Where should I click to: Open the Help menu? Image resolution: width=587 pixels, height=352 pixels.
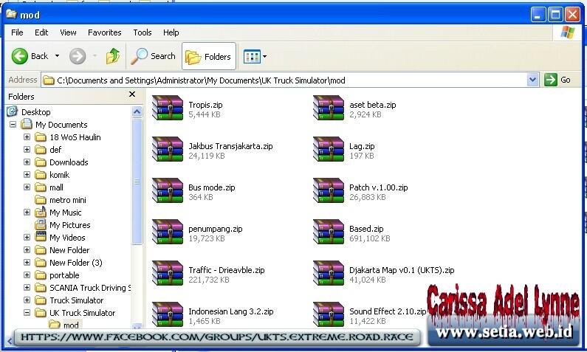pyautogui.click(x=171, y=32)
